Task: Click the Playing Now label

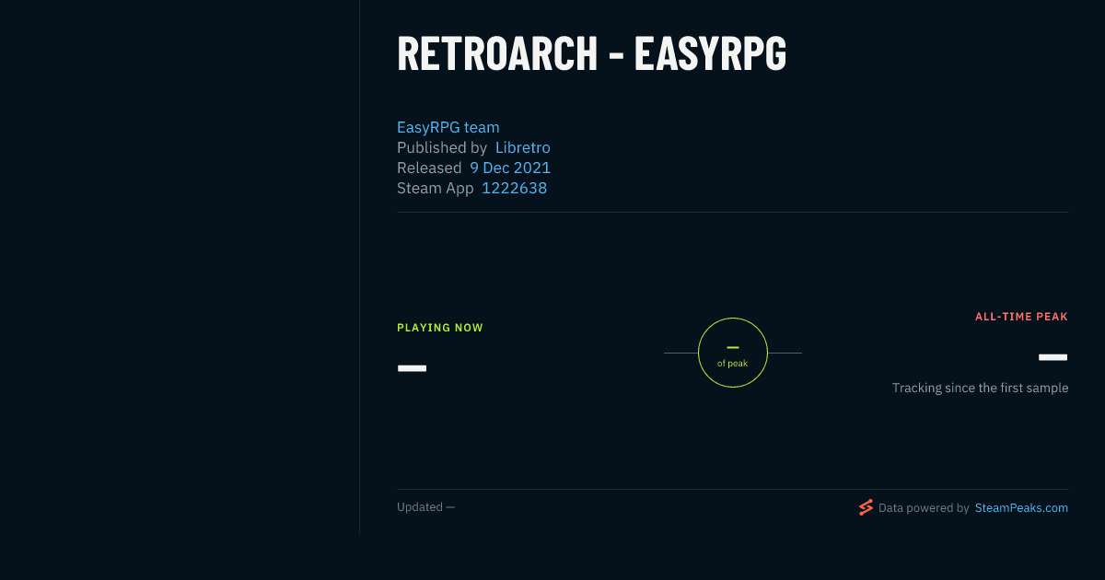Action: 440,328
